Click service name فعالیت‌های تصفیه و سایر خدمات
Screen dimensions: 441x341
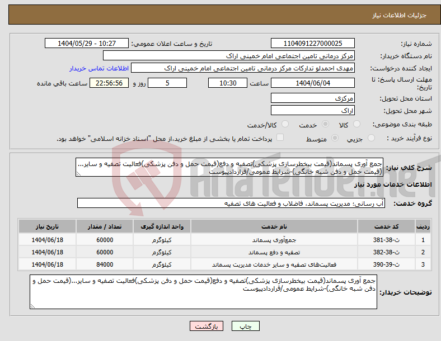point(274,264)
